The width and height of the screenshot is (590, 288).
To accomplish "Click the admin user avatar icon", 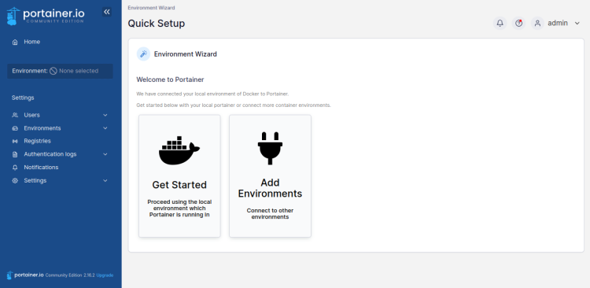I will tap(538, 24).
